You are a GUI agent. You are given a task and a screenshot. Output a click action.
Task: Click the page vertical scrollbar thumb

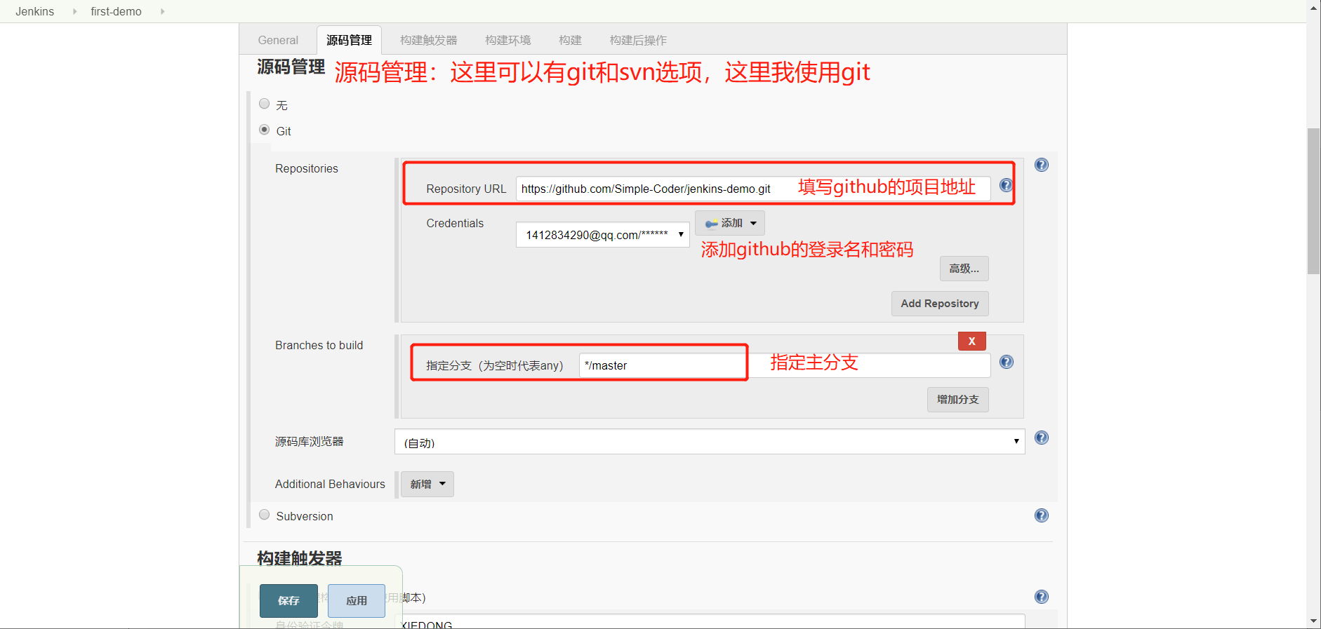tap(1313, 201)
